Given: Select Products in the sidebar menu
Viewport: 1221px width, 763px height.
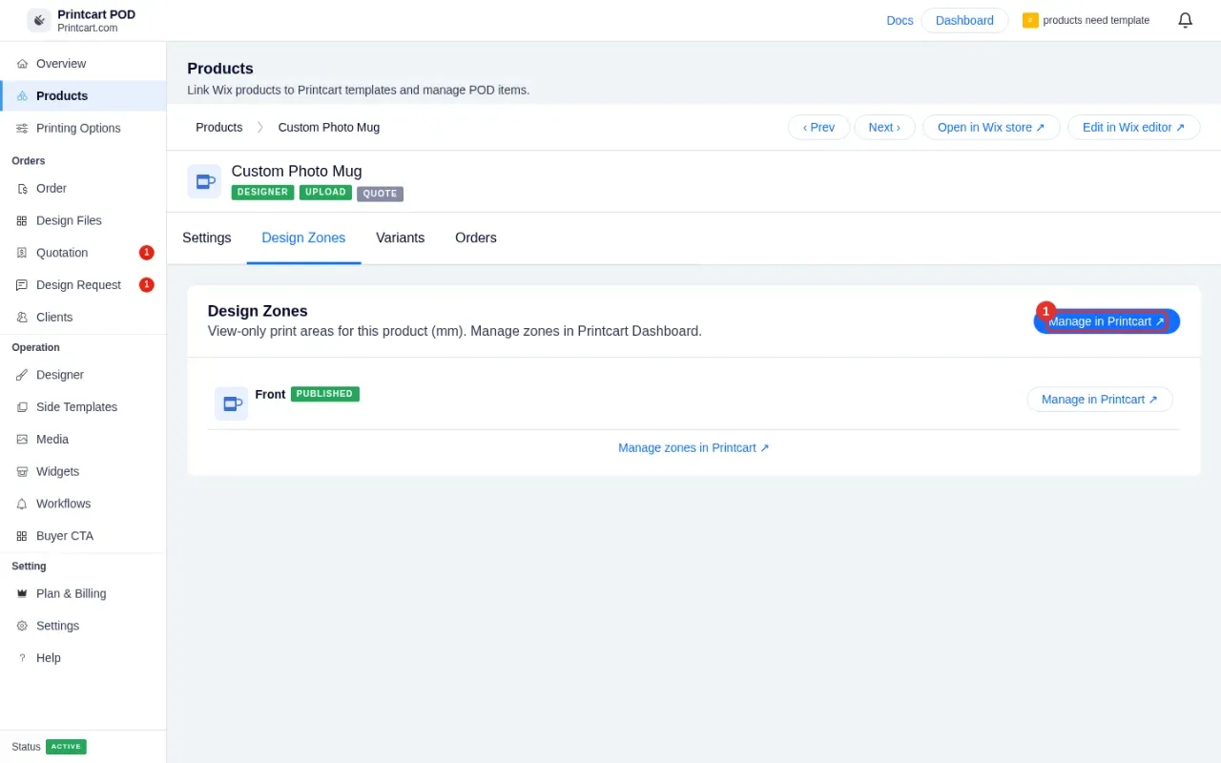Looking at the screenshot, I should (83, 96).
